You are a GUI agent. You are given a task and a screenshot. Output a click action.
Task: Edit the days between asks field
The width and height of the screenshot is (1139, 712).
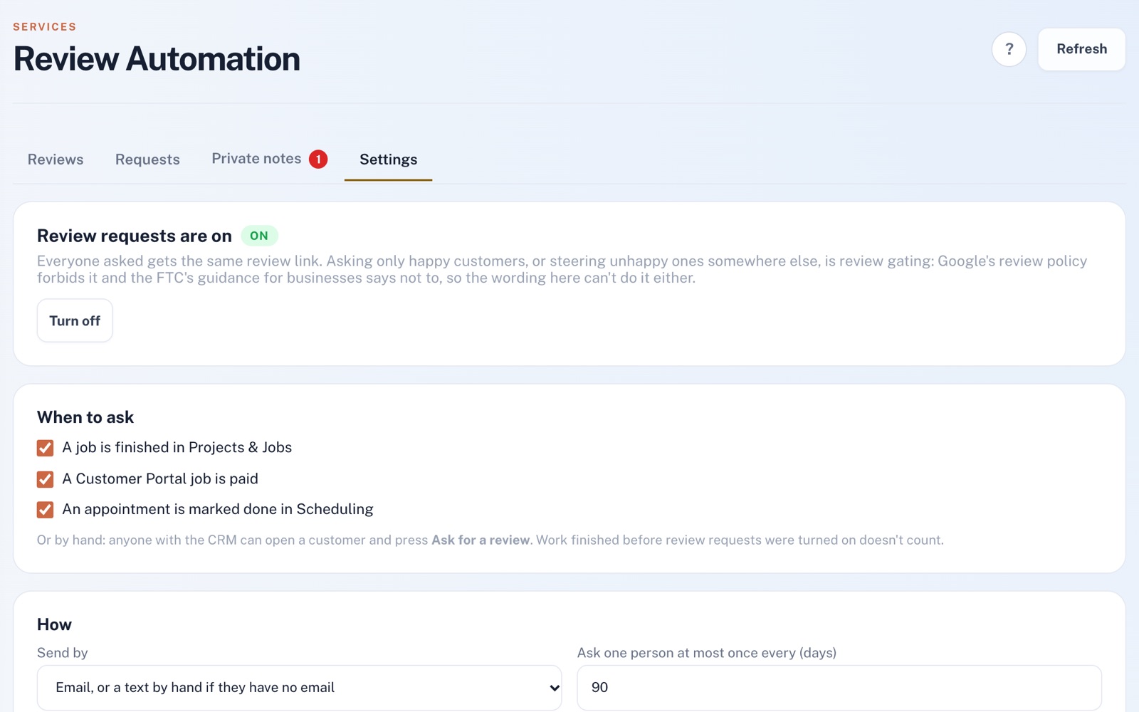click(839, 688)
